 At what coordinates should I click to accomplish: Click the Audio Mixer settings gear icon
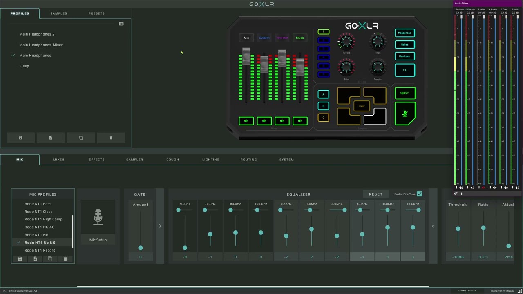(x=456, y=194)
